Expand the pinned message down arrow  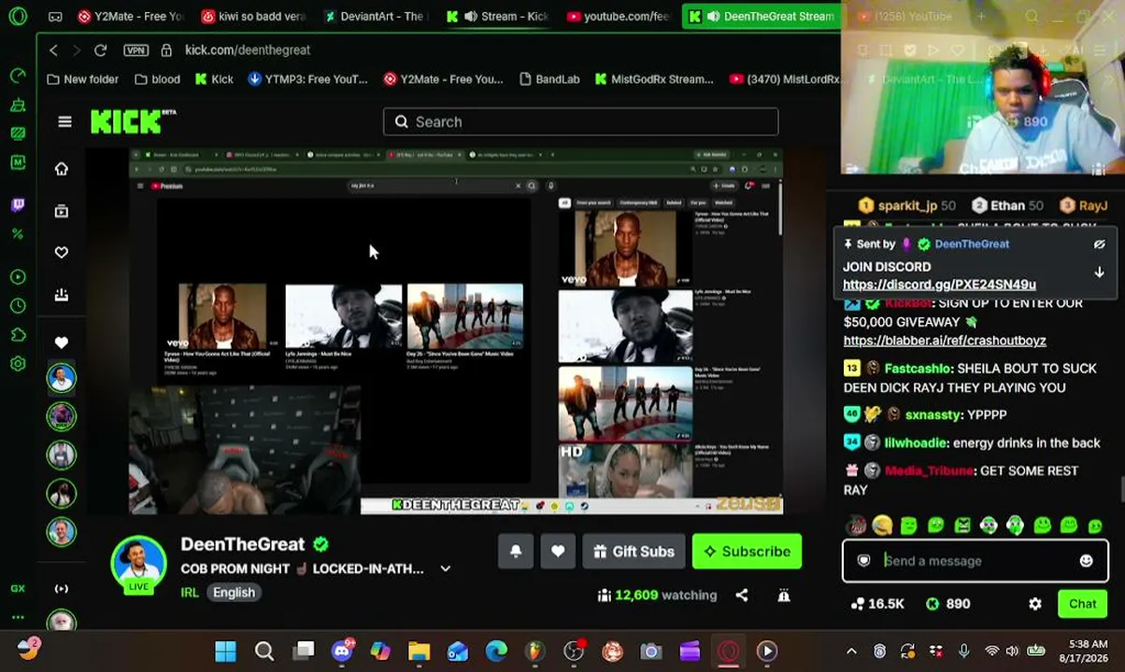click(x=1099, y=273)
